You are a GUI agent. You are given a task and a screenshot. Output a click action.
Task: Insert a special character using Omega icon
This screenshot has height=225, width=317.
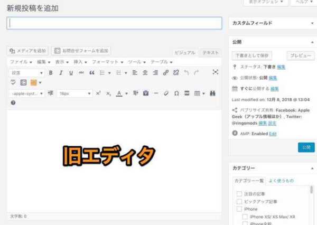click(176, 93)
